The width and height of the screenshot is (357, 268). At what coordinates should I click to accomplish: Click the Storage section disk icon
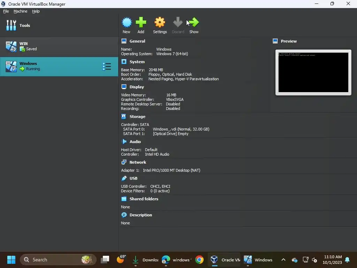point(124,117)
